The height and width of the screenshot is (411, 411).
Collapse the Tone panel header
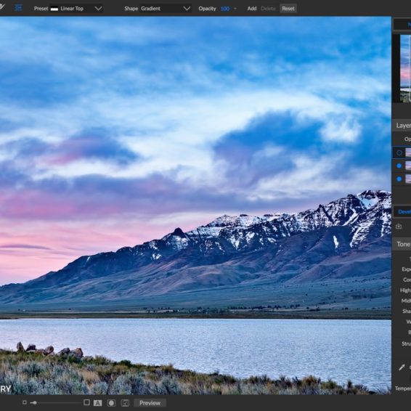click(402, 244)
